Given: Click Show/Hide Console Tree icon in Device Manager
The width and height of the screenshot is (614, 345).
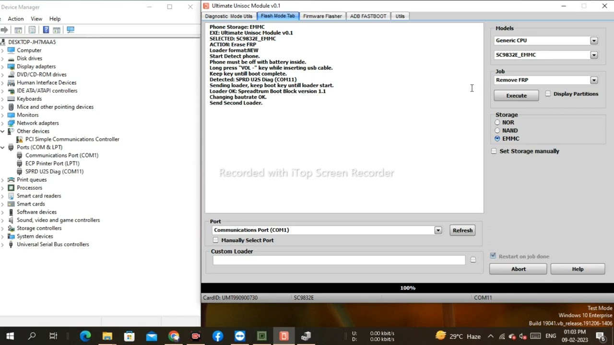Looking at the screenshot, I should (x=18, y=30).
